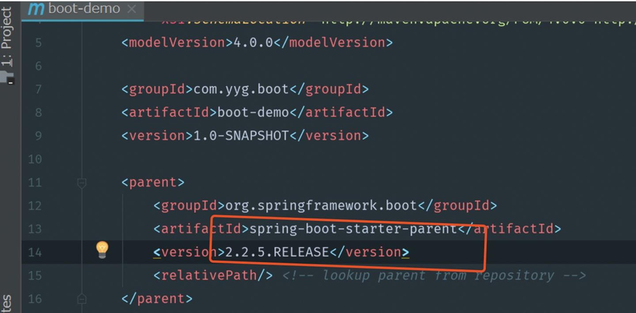Click the opening <parent> tag
636x313 pixels.
(153, 182)
